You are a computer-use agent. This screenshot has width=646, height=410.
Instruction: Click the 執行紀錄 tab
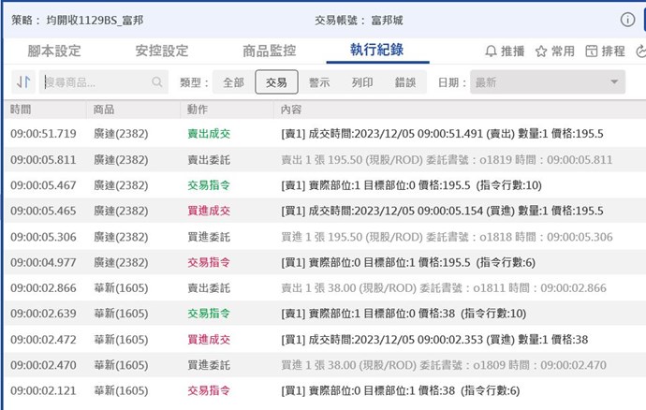coord(376,51)
